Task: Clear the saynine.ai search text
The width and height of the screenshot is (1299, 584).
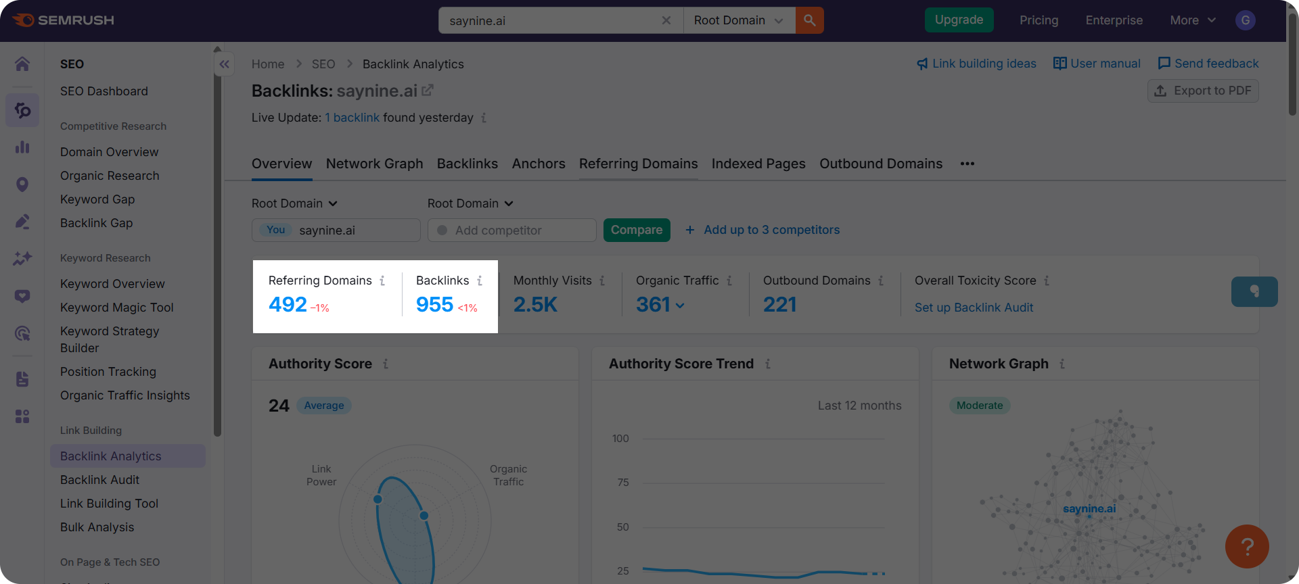Action: pyautogui.click(x=666, y=20)
